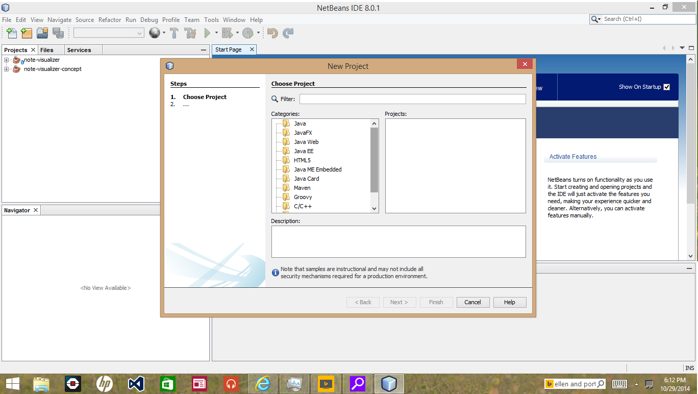This screenshot has width=698, height=394.
Task: Open the Search box options dropdown
Action: pyautogui.click(x=600, y=19)
